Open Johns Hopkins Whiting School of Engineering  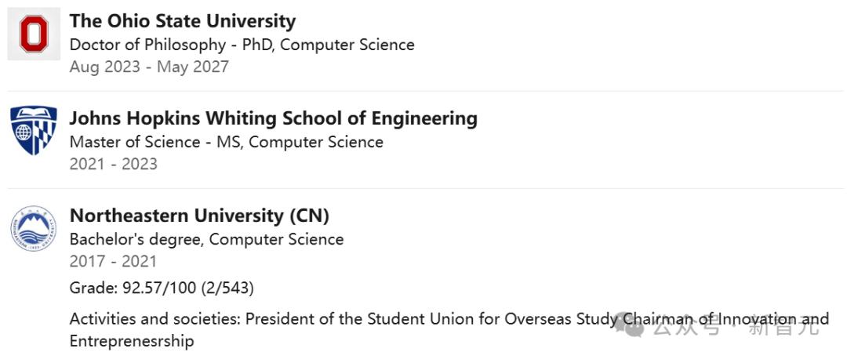click(x=273, y=118)
